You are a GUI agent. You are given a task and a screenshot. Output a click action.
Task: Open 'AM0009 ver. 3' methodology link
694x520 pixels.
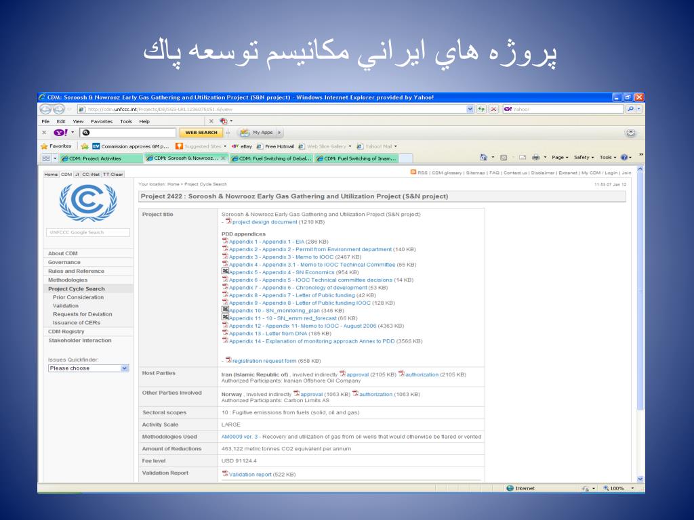coord(239,437)
